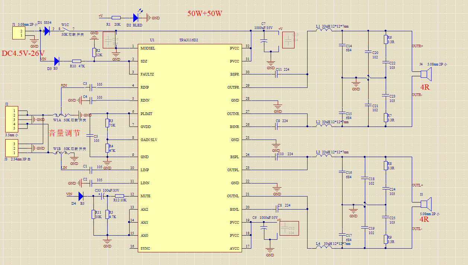468x265 pixels.
Task: Click the OUTPL pin label
Action: point(233,170)
